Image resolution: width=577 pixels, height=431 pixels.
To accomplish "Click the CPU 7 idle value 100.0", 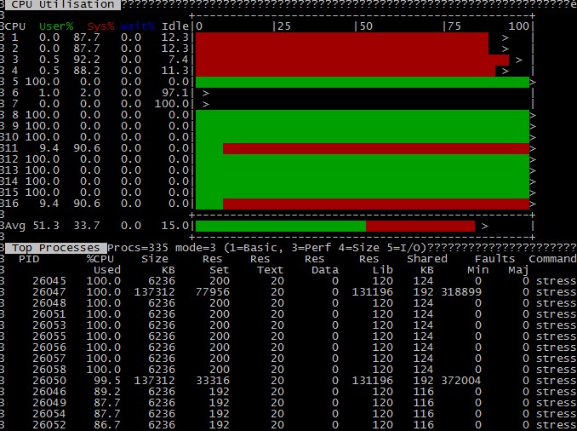I will click(x=171, y=104).
